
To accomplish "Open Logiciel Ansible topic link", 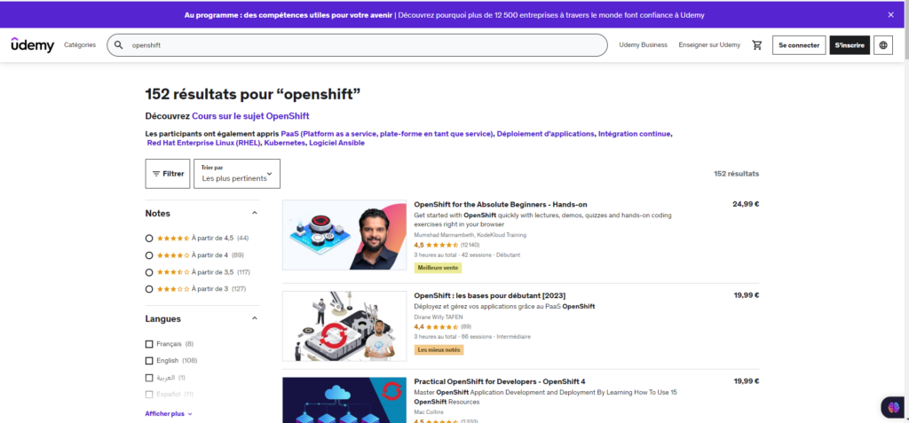I will (x=336, y=143).
